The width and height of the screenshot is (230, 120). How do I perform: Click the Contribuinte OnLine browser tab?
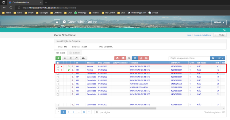[x=25, y=2]
